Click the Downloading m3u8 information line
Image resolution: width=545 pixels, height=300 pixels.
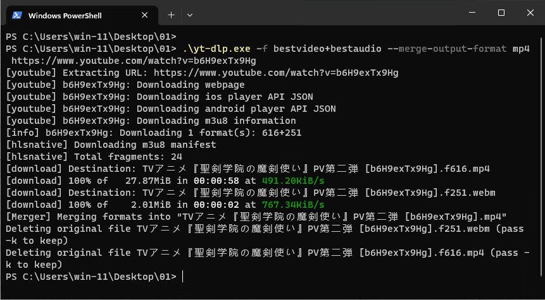point(151,121)
